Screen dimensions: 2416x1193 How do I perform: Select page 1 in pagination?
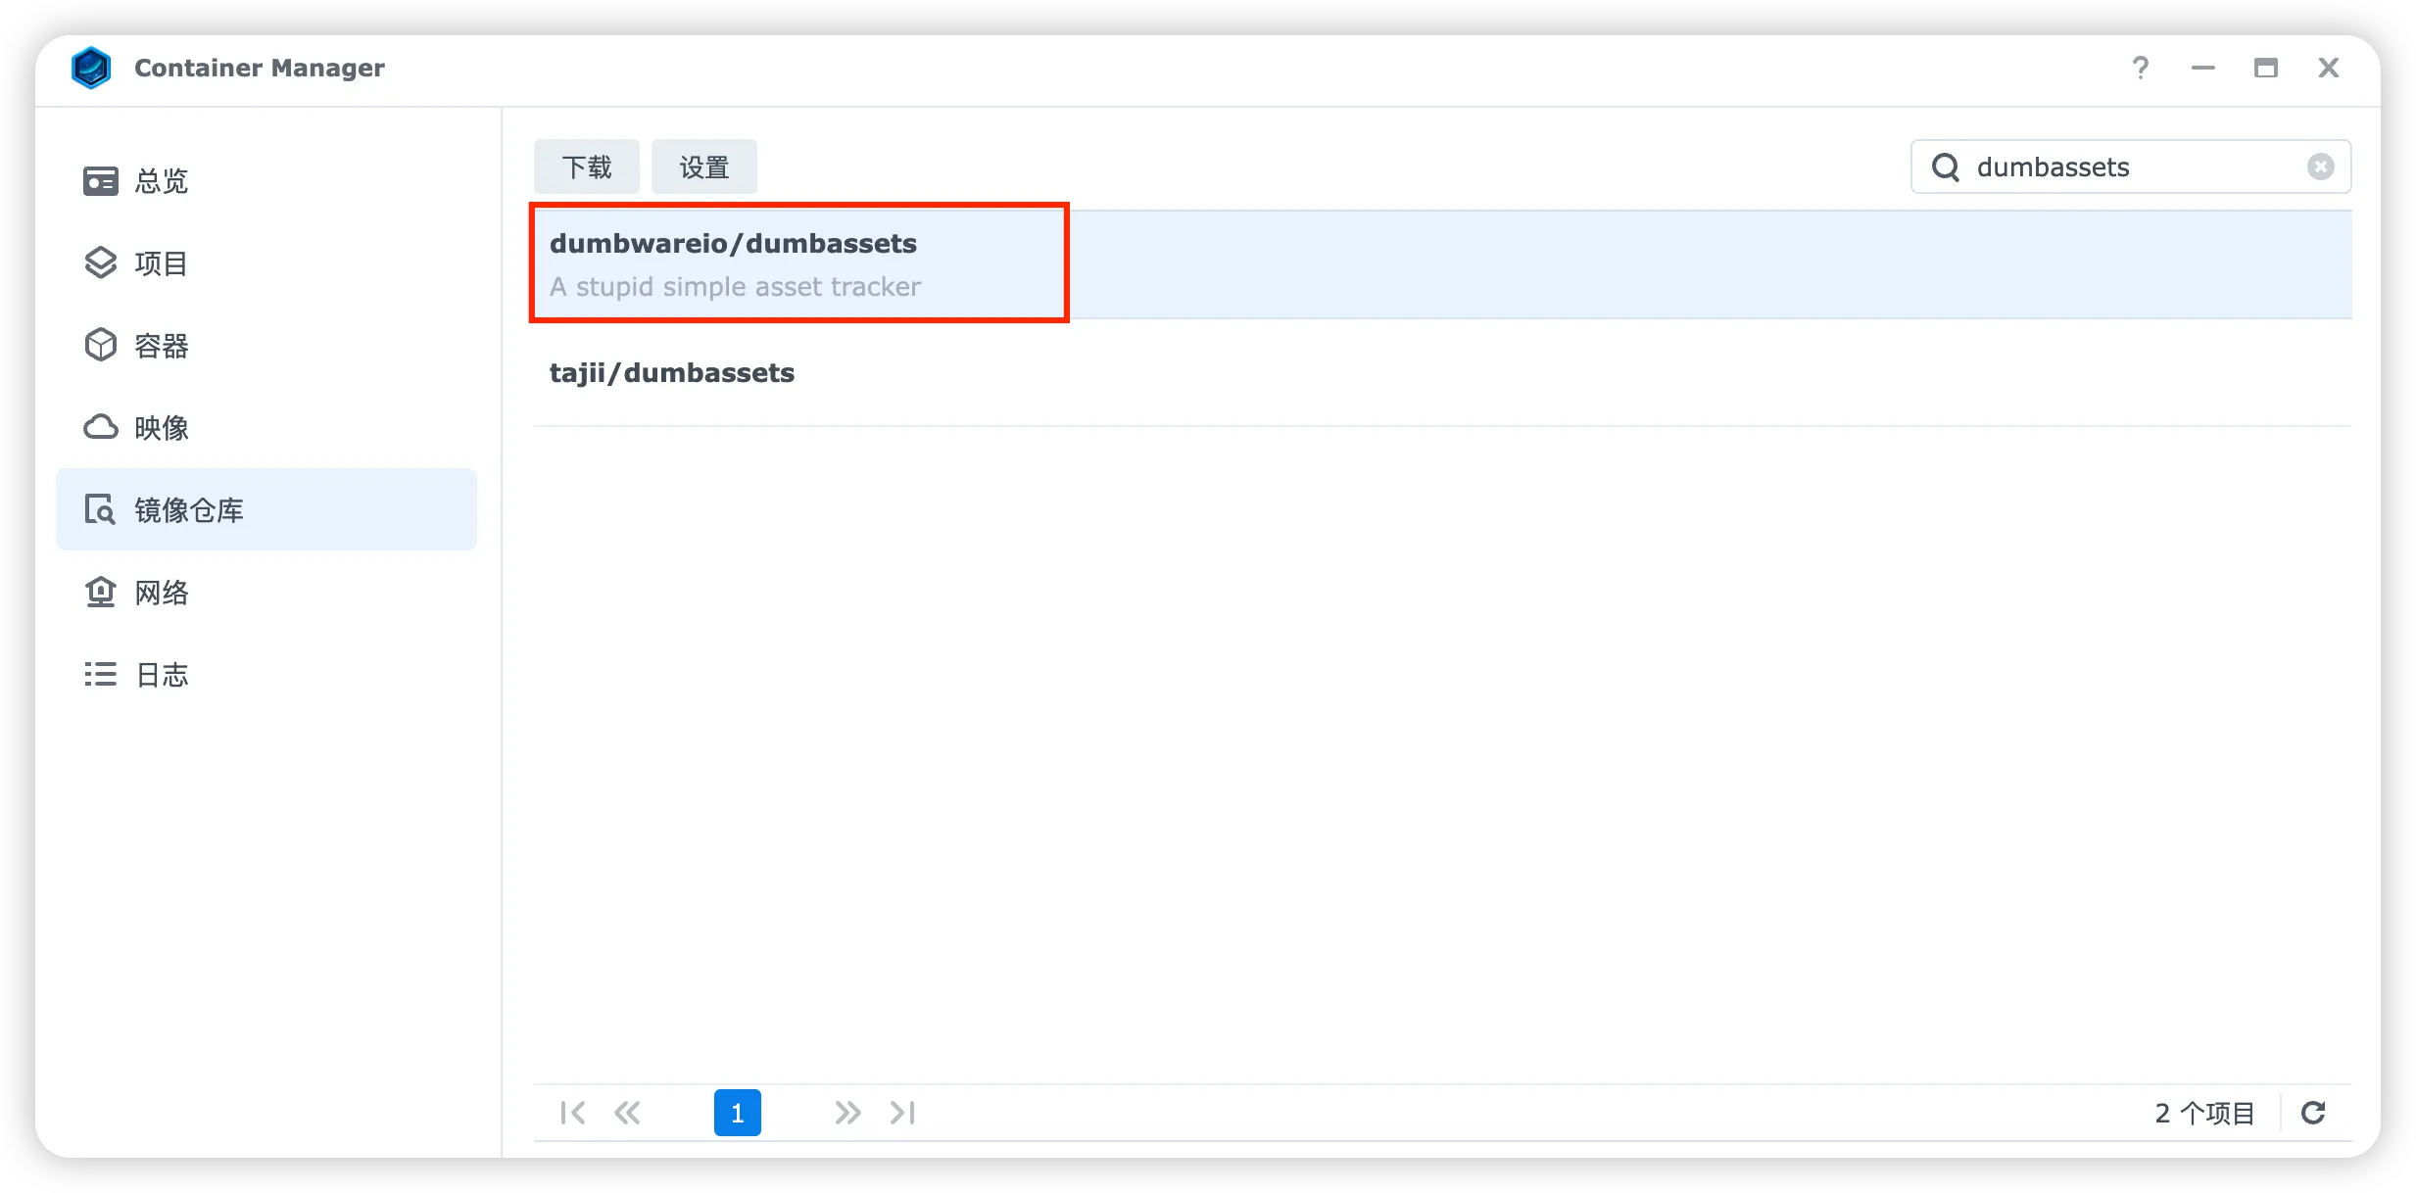[738, 1113]
